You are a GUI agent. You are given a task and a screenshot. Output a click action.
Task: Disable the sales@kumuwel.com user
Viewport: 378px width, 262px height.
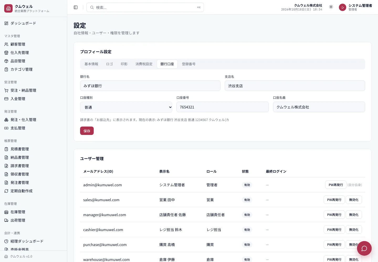354,200
